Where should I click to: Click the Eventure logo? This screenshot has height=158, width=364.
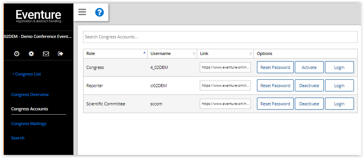pyautogui.click(x=39, y=16)
